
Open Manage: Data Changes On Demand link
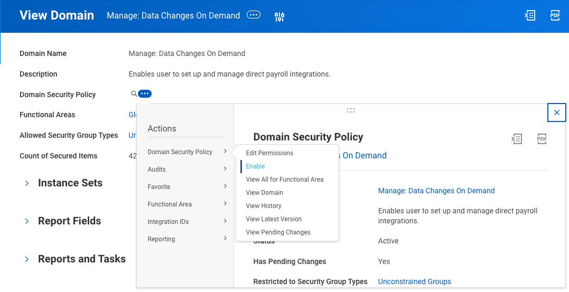point(436,191)
